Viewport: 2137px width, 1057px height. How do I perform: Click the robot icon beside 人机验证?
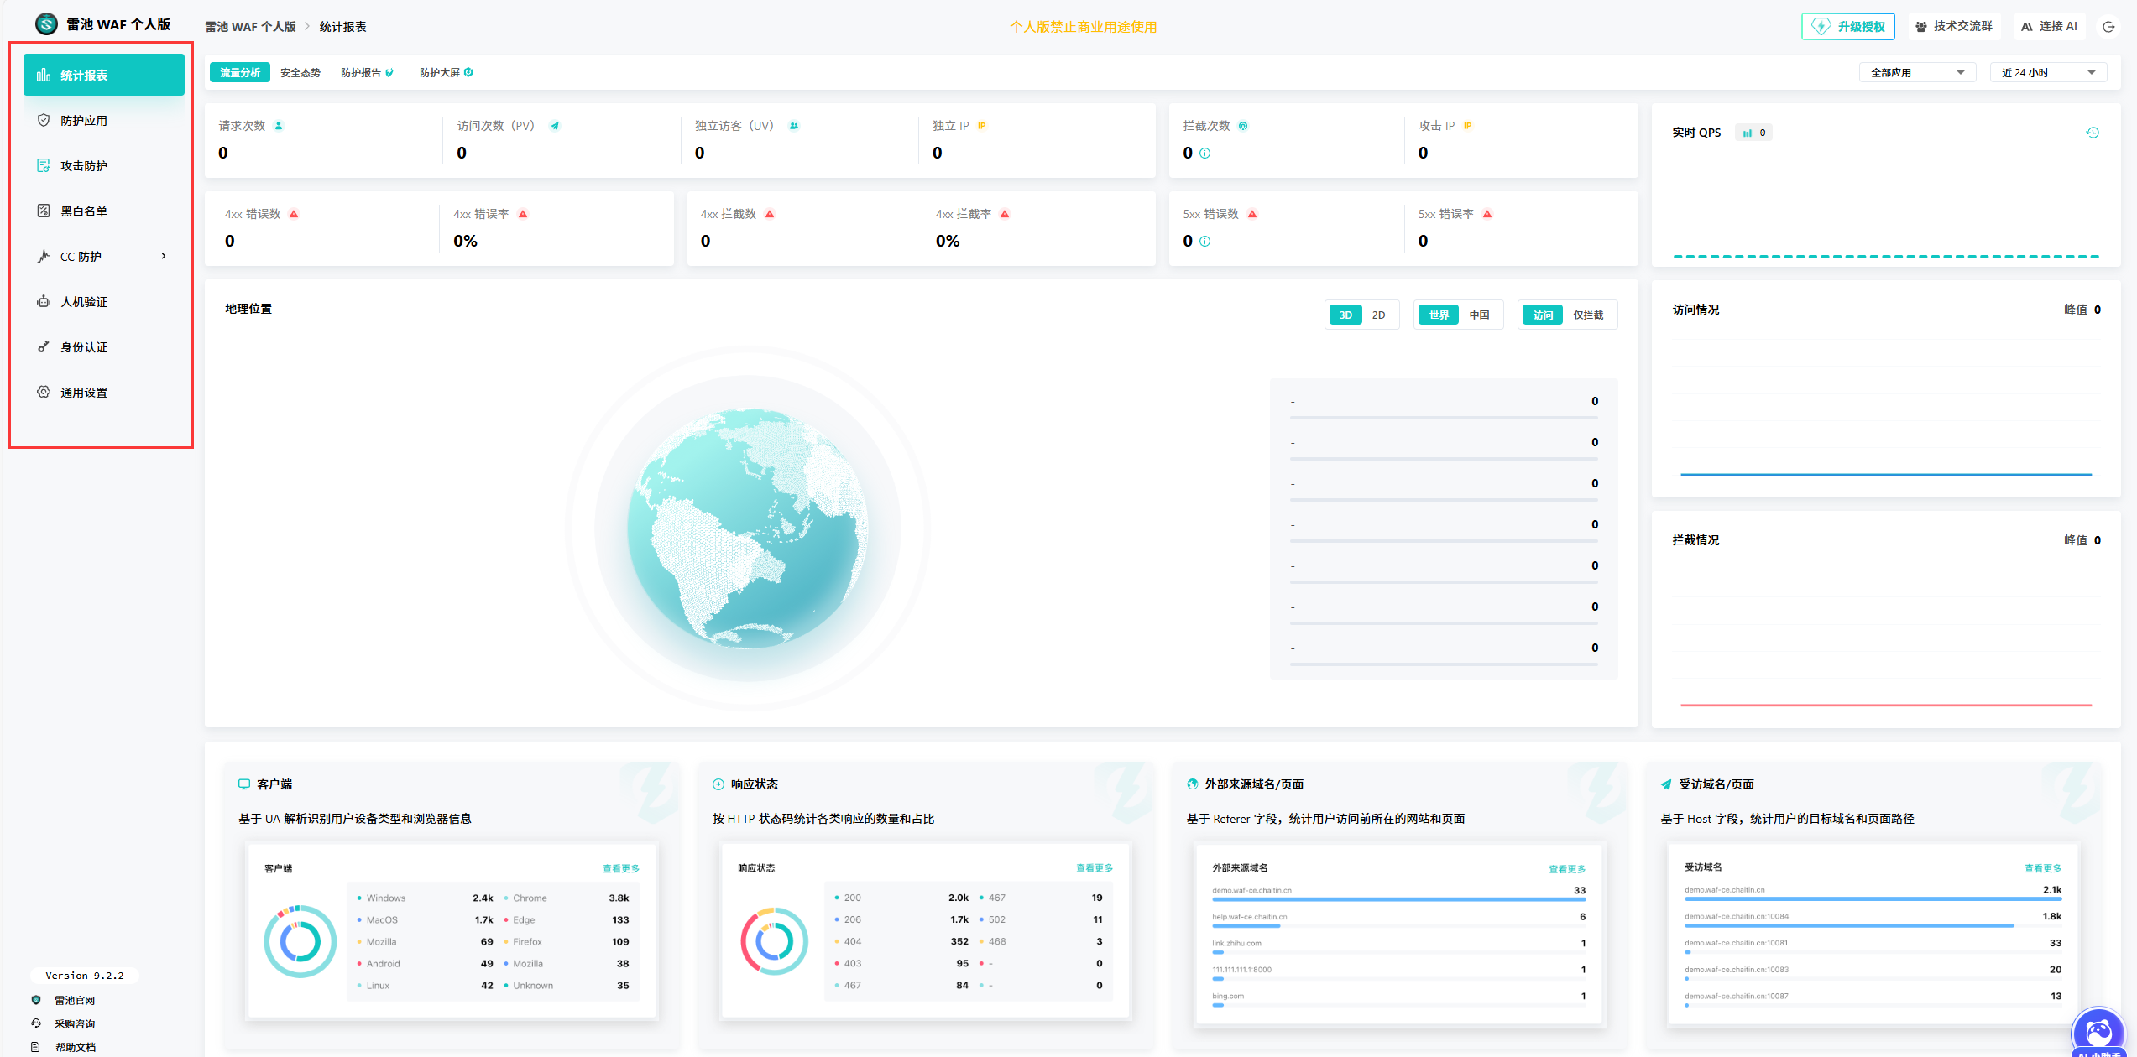(x=44, y=301)
